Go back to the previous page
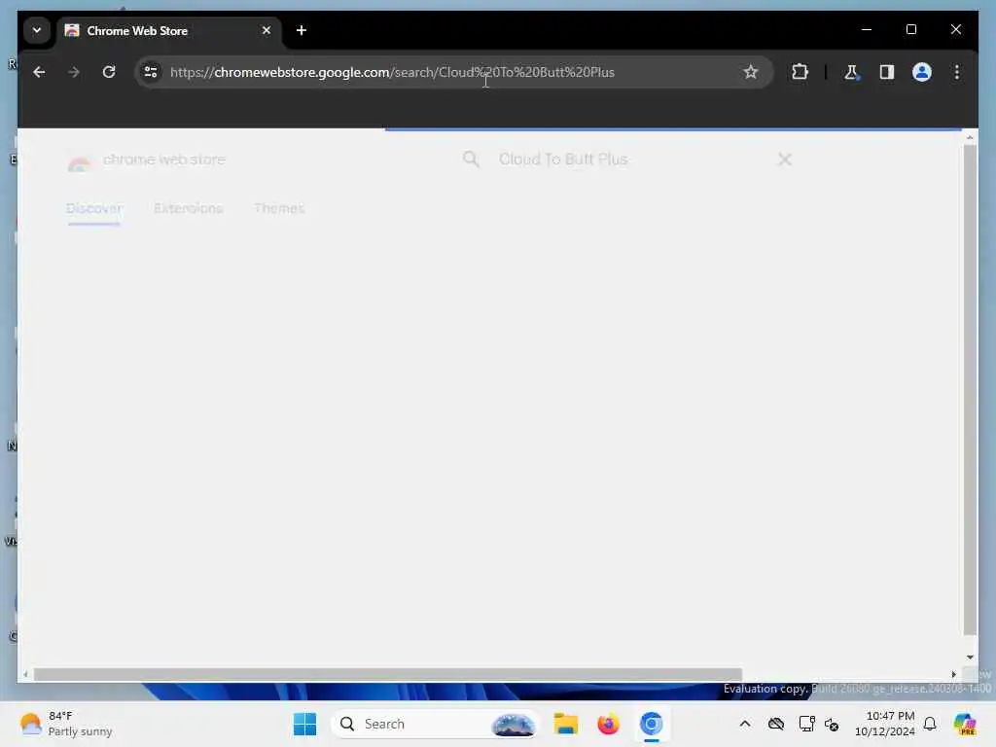Viewport: 996px width, 747px height. tap(39, 72)
